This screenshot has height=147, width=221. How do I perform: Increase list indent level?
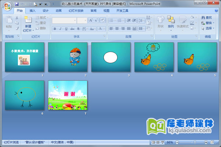click(134, 21)
